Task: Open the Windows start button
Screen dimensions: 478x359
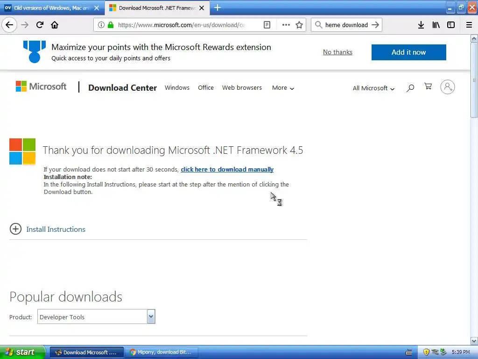Action: pos(22,352)
